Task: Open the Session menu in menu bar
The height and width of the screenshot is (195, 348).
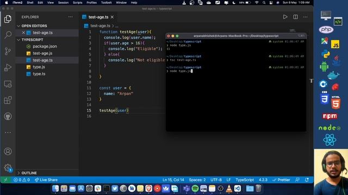Action: [63, 3]
